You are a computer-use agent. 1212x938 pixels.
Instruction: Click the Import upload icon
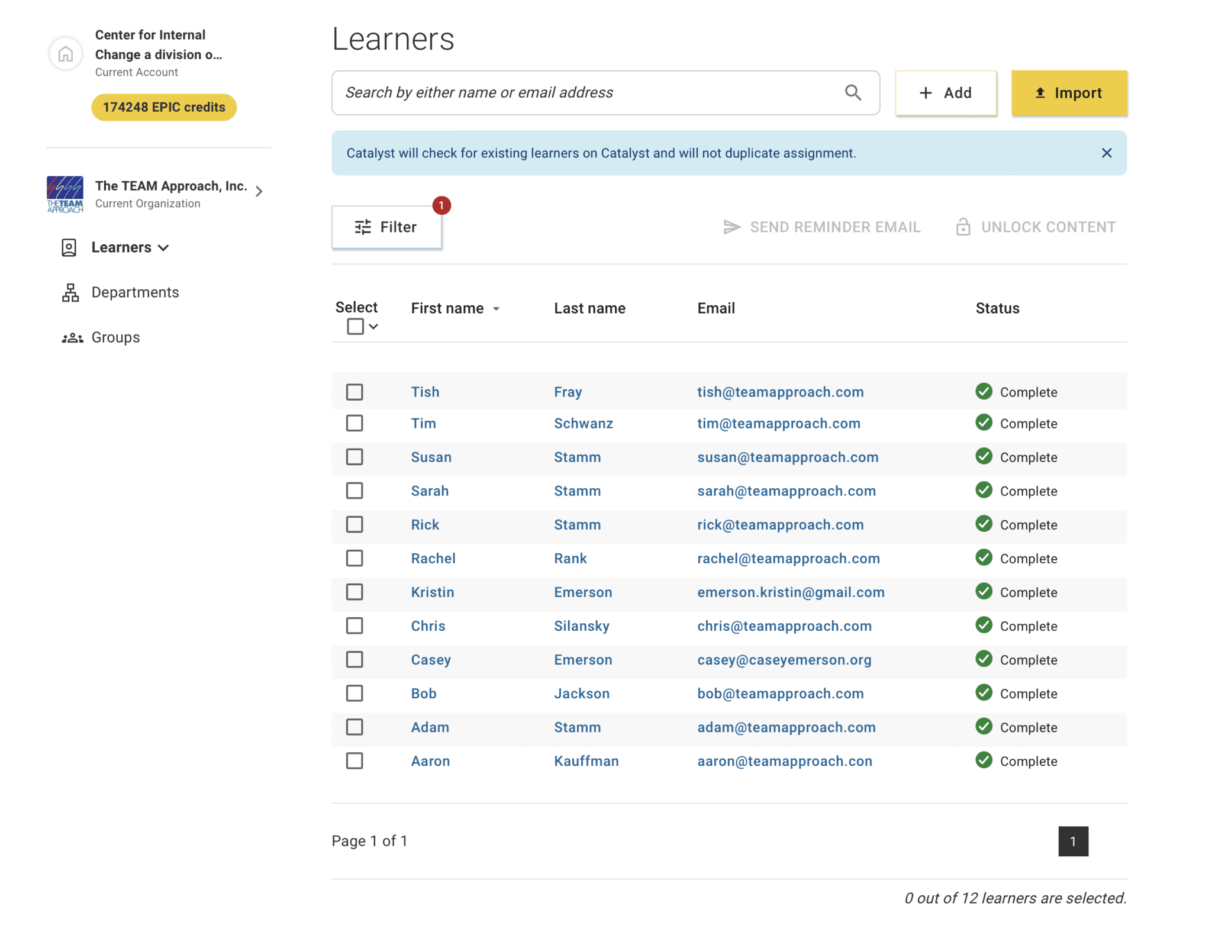point(1040,92)
